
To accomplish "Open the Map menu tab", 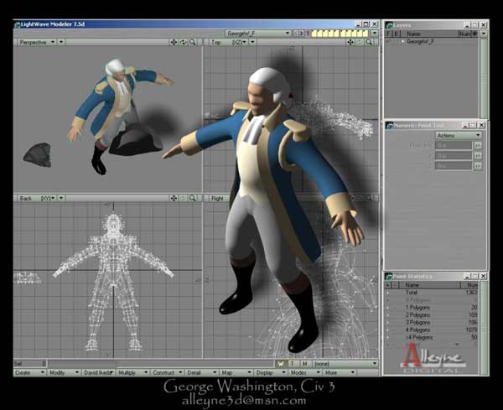I will [236, 372].
